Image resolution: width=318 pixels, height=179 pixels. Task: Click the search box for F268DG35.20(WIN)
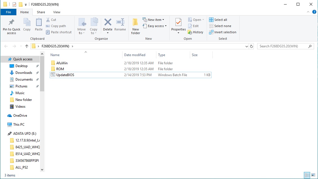(x=283, y=46)
